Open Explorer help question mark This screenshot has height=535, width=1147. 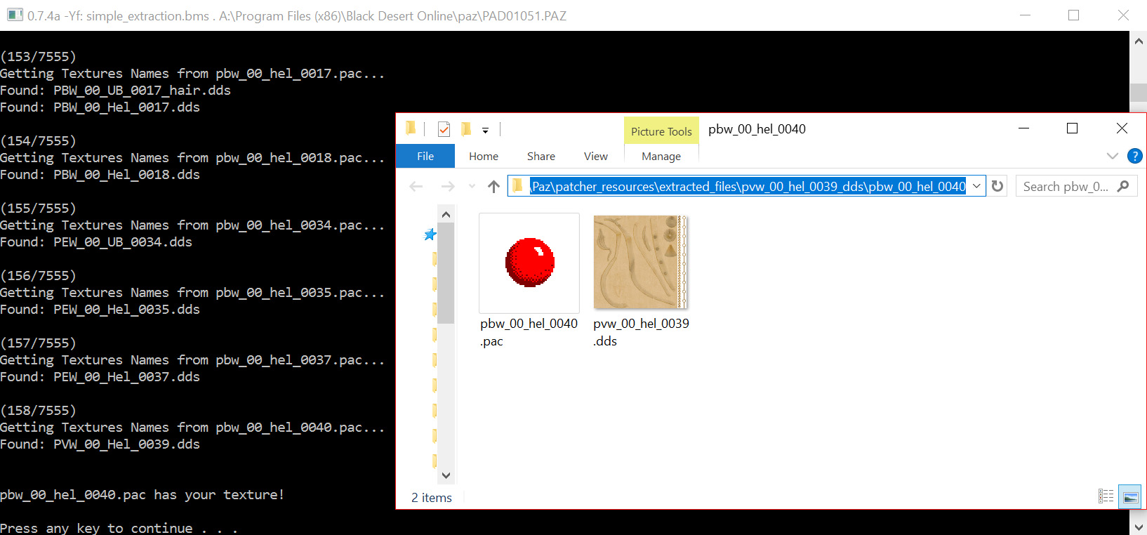(1134, 156)
